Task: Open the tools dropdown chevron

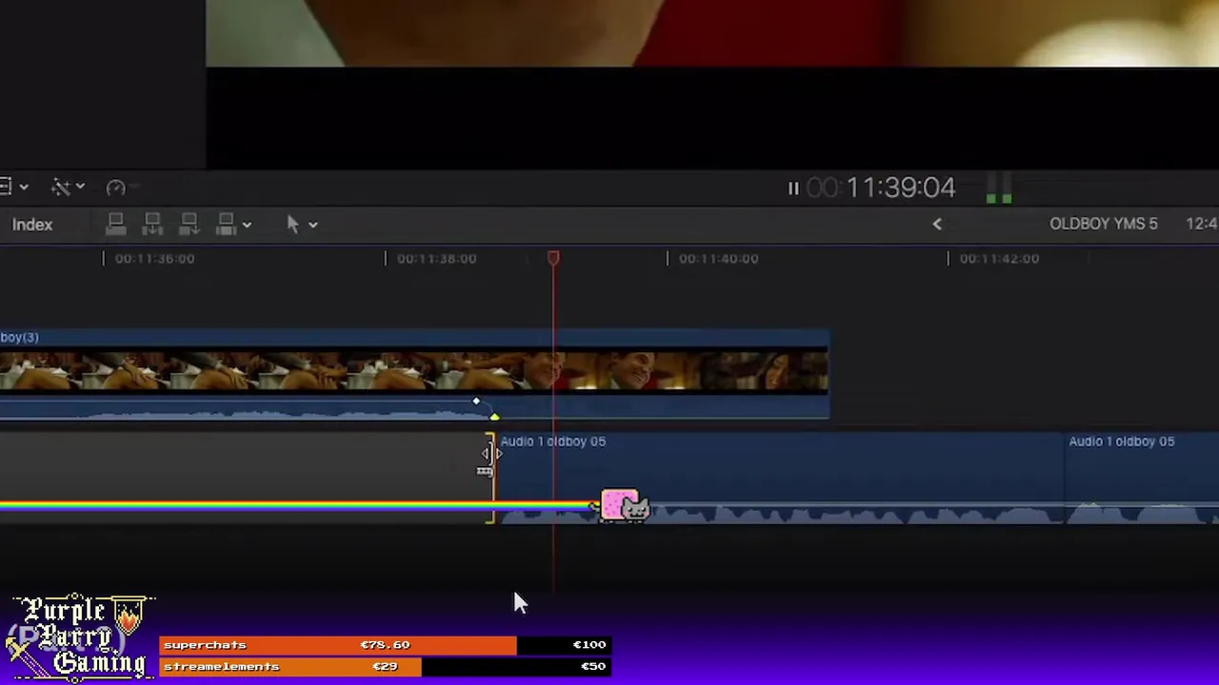Action: 312,225
